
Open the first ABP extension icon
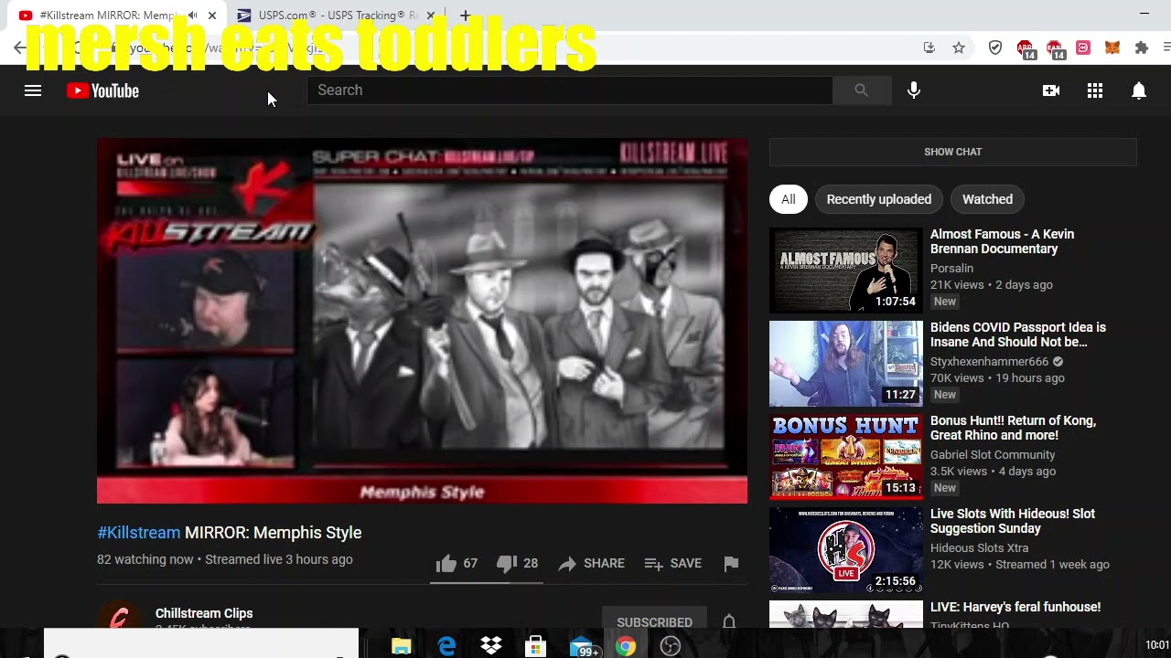click(1026, 48)
